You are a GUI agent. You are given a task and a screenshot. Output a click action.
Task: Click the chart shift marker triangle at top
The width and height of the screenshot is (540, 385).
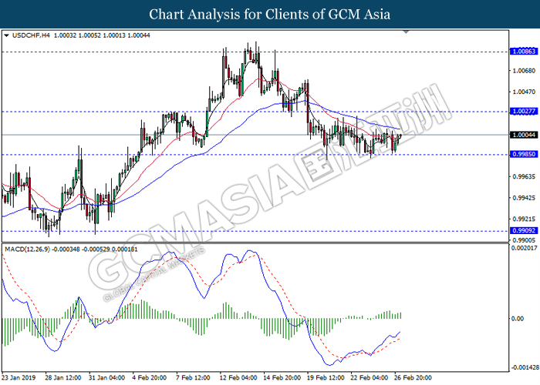point(406,32)
